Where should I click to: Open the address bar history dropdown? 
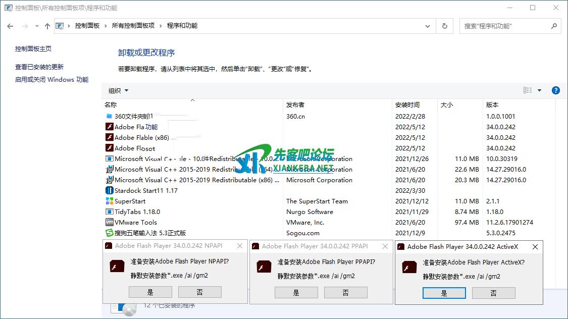coord(428,26)
